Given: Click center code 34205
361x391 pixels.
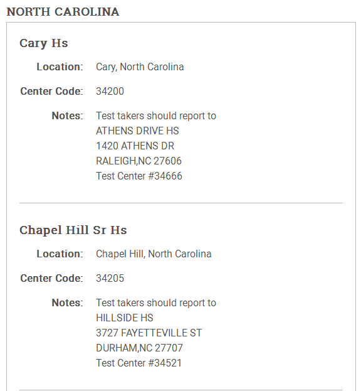Looking at the screenshot, I should (x=110, y=278).
